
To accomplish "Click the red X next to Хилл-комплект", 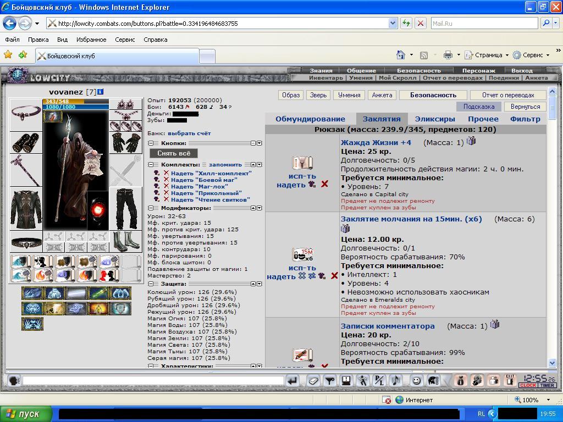I will coord(166,173).
